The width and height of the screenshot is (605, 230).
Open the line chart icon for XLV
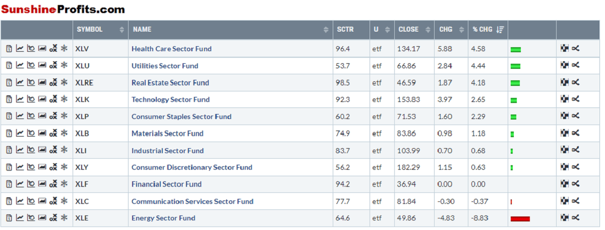pos(20,49)
